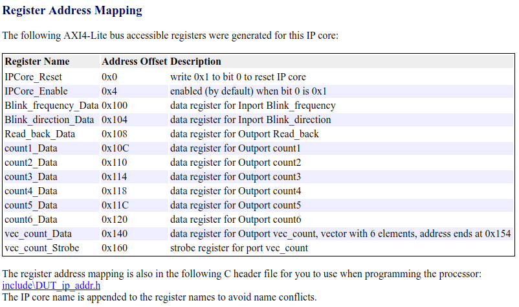Select the Read_back_Data register entry

click(x=39, y=134)
